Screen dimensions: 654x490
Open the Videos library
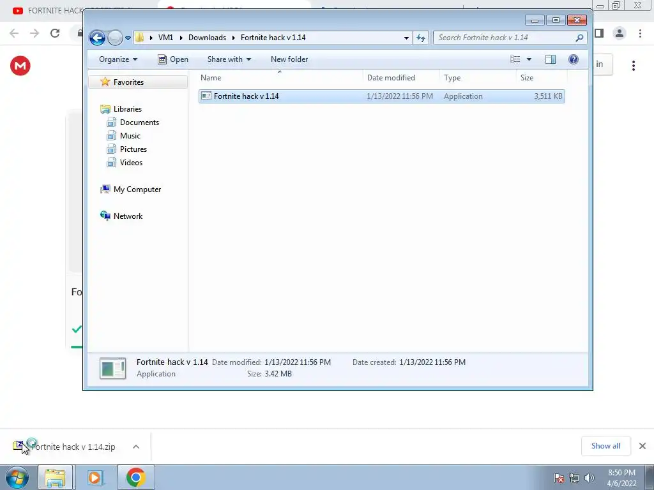tap(131, 162)
